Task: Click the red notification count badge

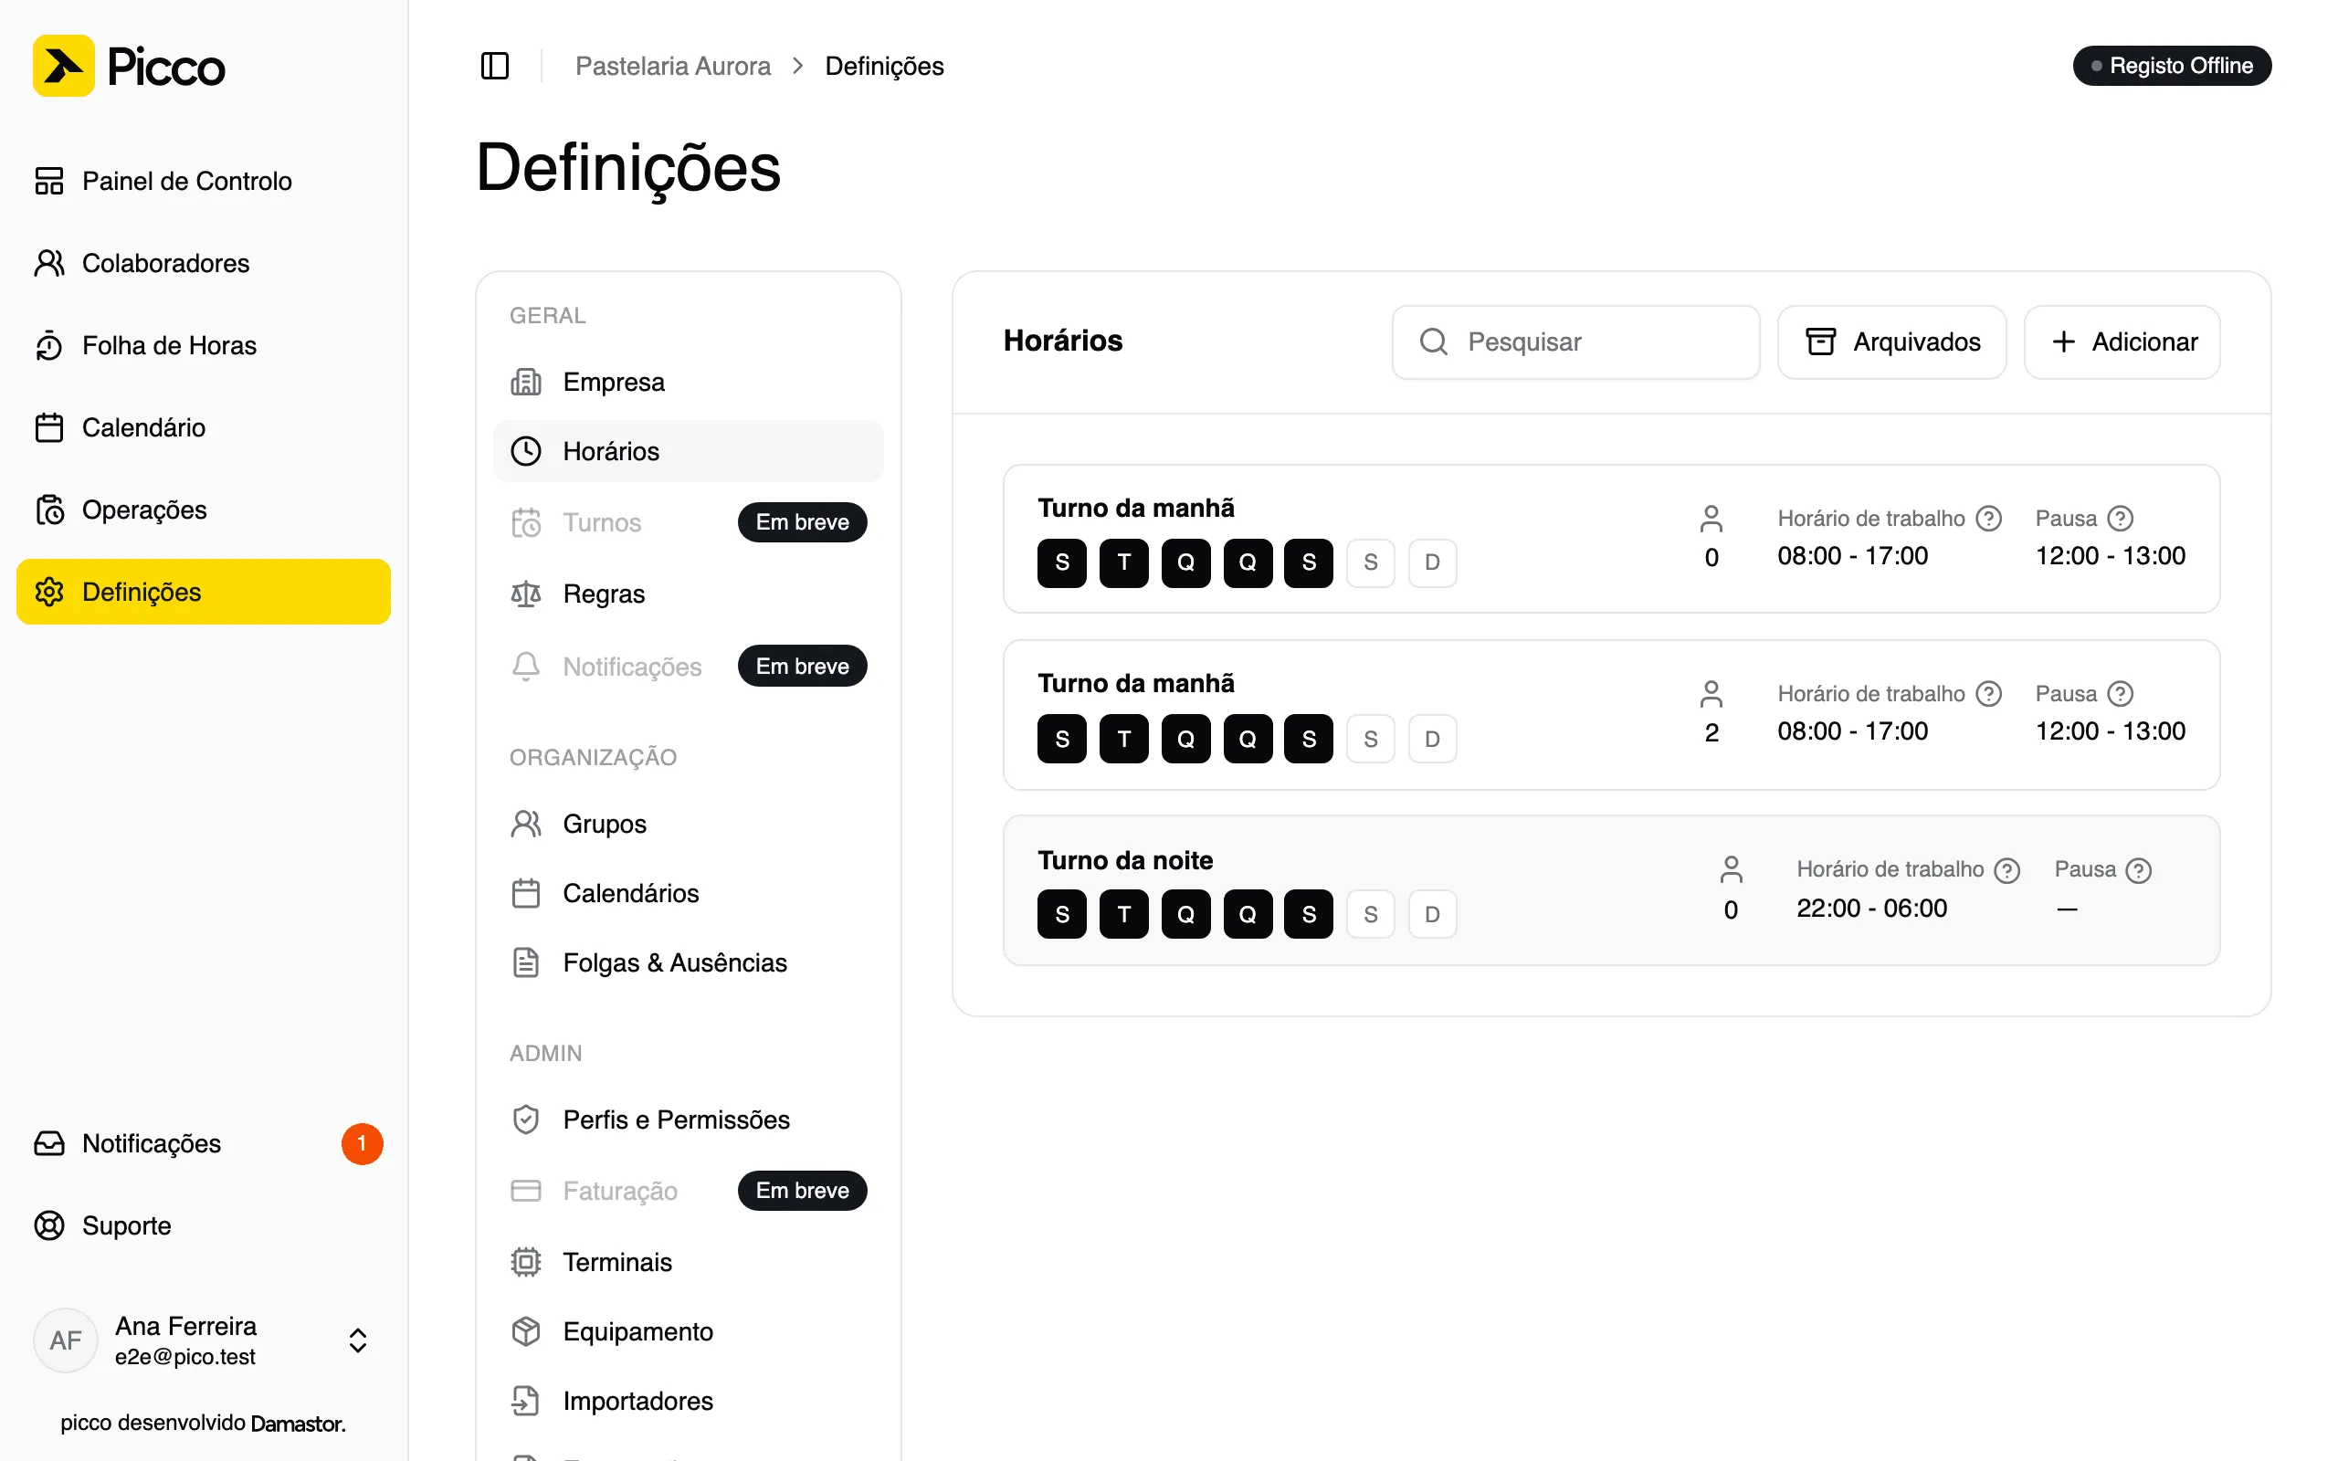Action: (363, 1143)
